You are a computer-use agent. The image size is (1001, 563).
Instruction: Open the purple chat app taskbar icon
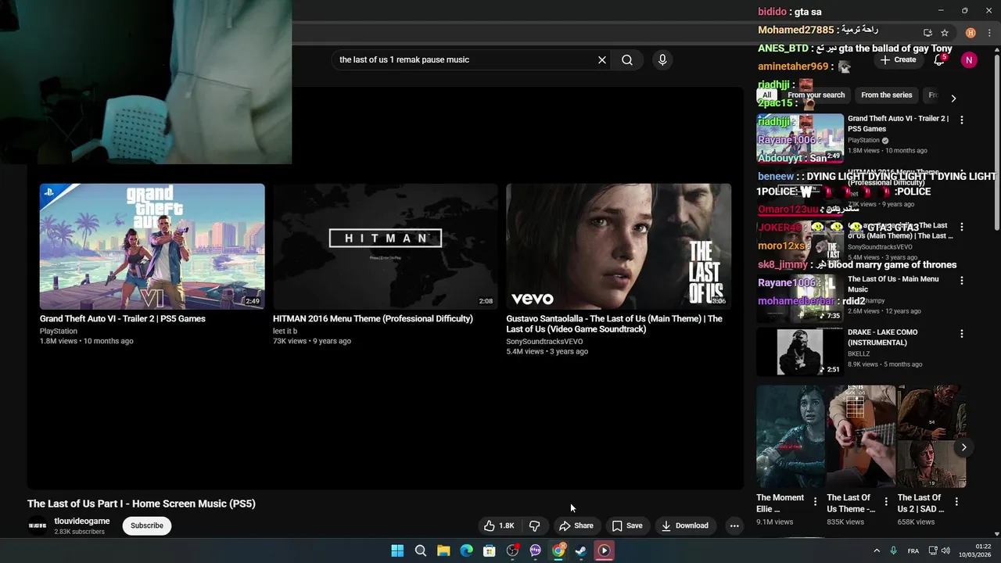pyautogui.click(x=536, y=550)
